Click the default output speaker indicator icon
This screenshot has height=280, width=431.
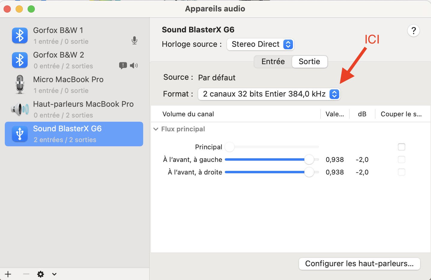click(x=134, y=66)
